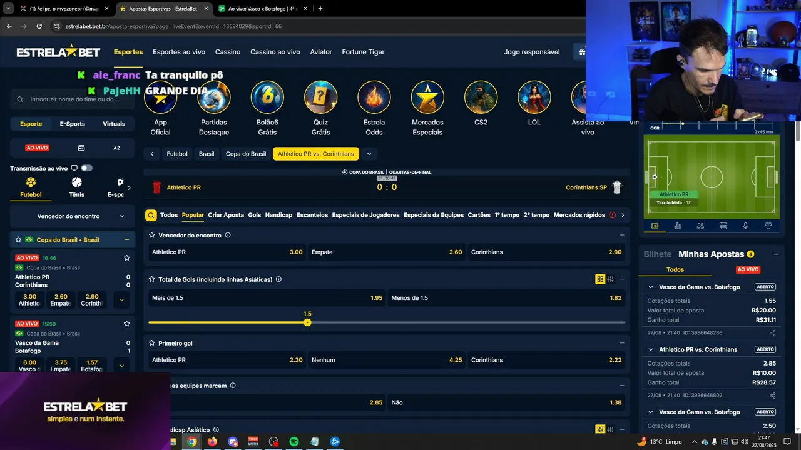Screen dimensions: 801x450
Task: Show info for Total de Gols market
Action: pos(278,279)
